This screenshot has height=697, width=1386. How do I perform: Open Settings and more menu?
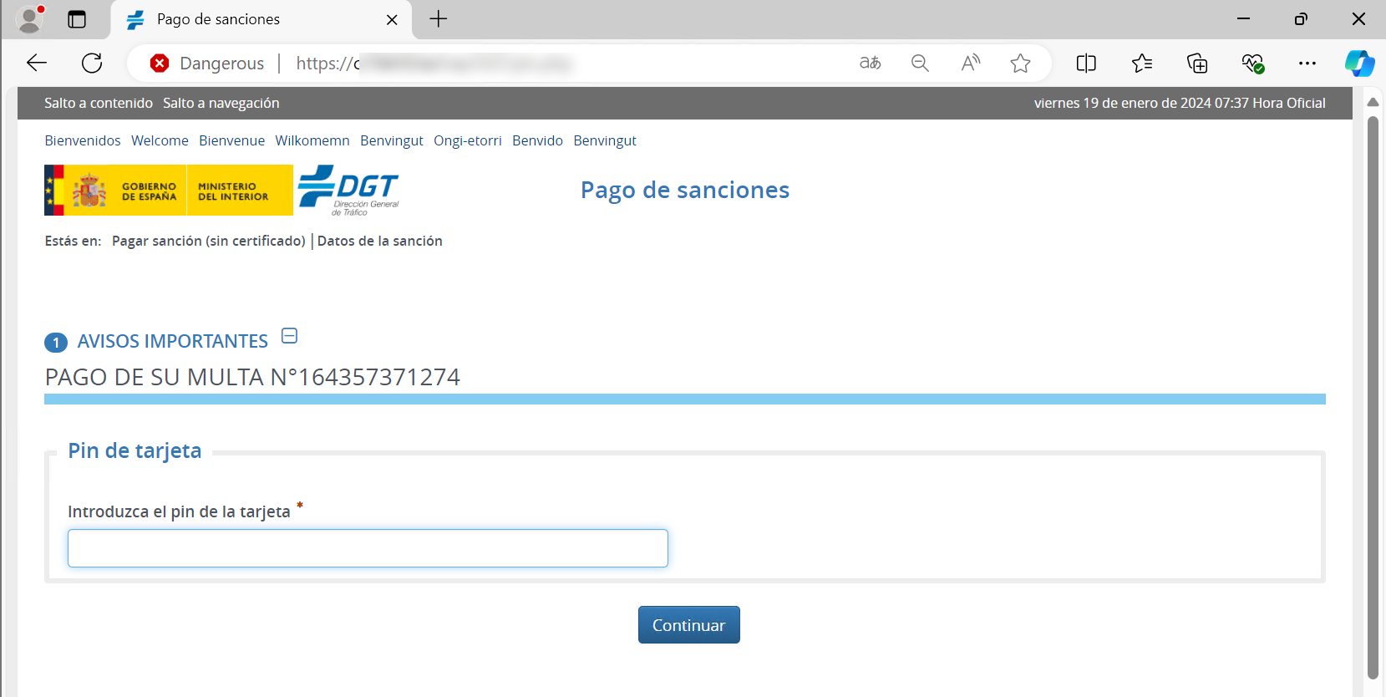click(x=1307, y=64)
